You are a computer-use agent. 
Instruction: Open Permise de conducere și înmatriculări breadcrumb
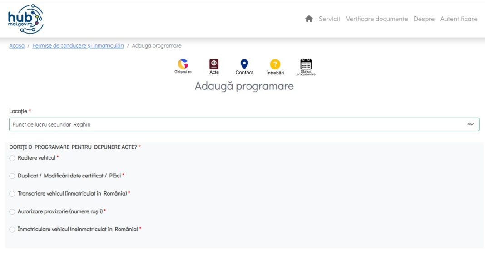(78, 46)
